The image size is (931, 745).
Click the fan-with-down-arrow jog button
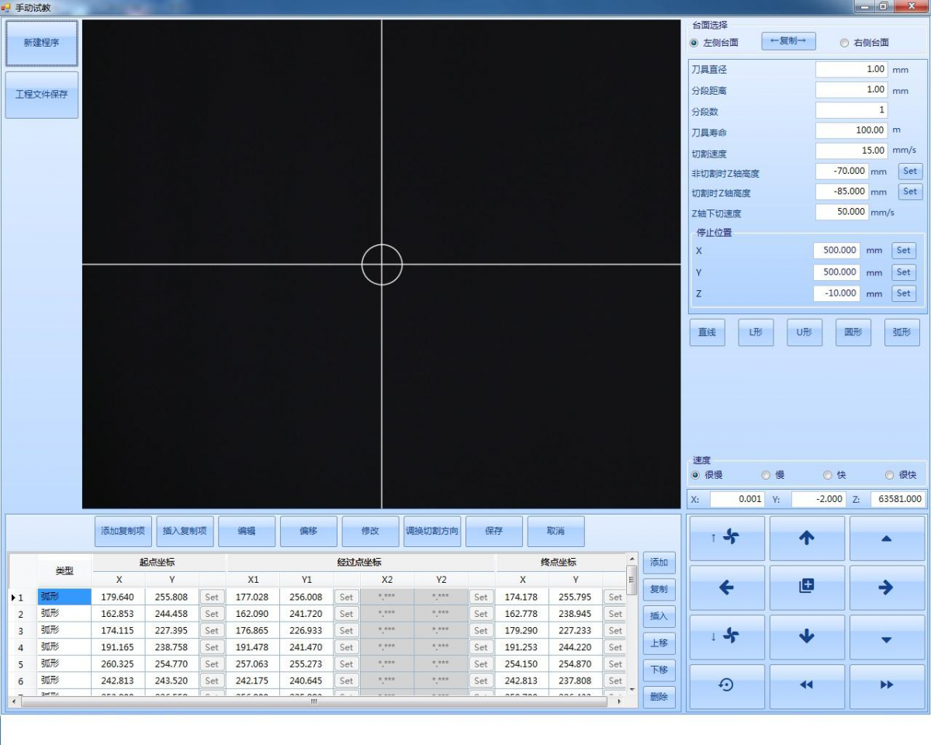(727, 637)
